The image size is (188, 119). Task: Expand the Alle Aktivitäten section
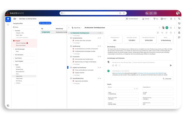tap(14, 55)
